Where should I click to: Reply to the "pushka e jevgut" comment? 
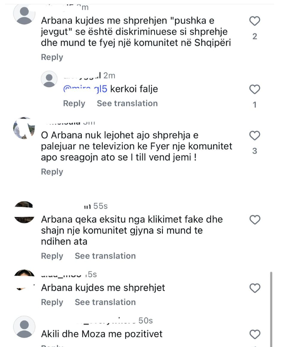click(52, 57)
